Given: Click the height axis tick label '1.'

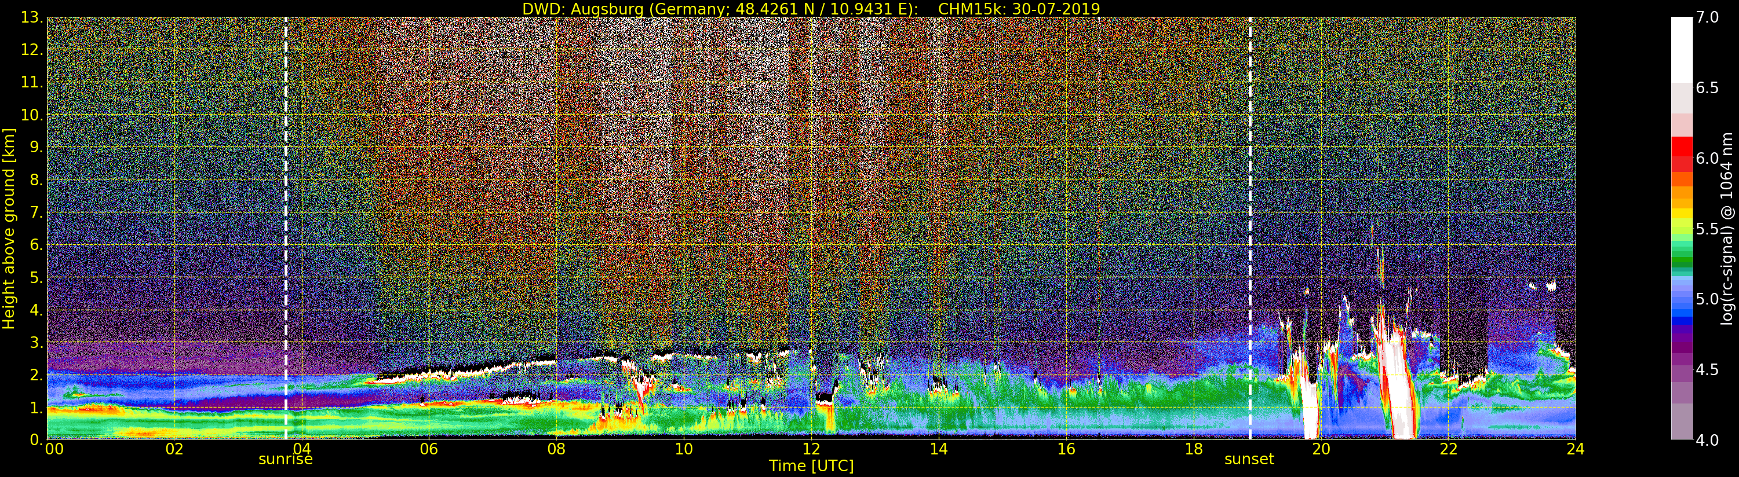Looking at the screenshot, I should [36, 408].
